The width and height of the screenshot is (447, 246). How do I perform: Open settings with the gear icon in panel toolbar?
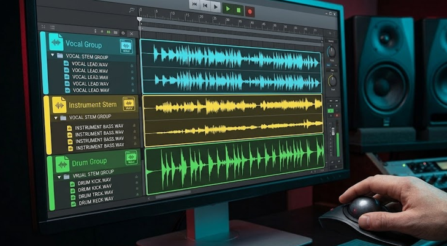click(x=123, y=33)
